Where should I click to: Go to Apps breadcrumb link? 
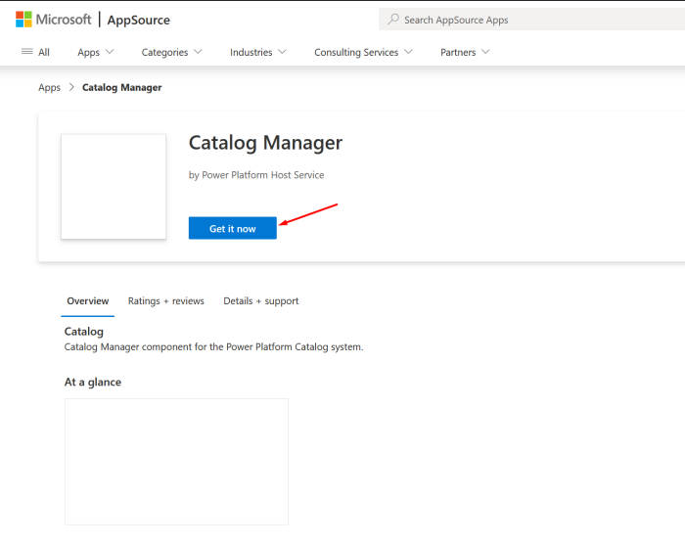[49, 87]
